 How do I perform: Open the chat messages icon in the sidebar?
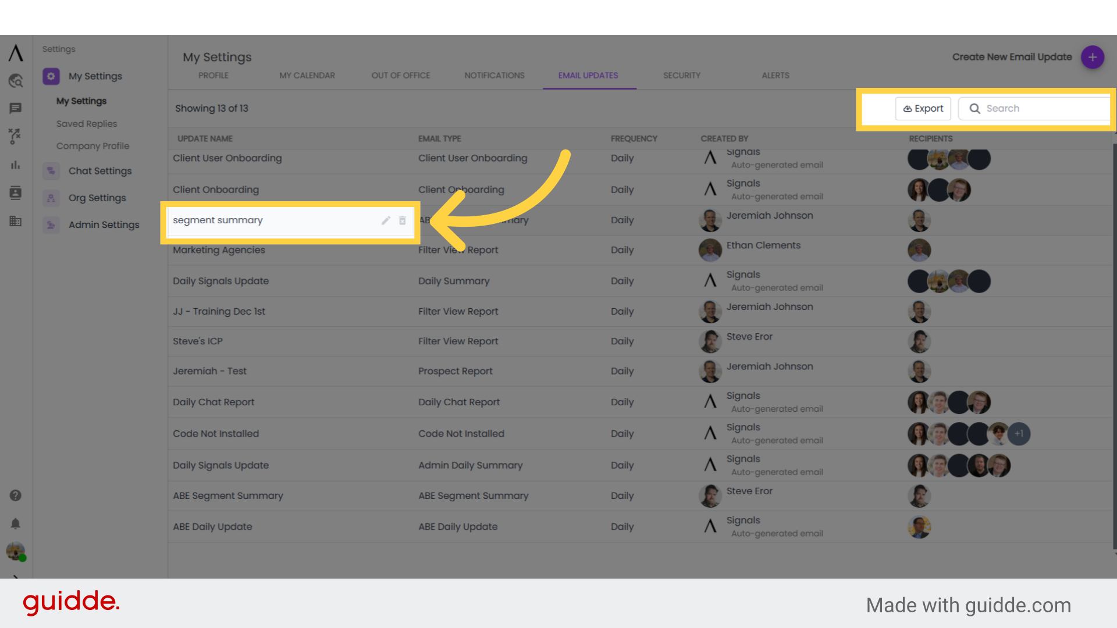tap(16, 108)
